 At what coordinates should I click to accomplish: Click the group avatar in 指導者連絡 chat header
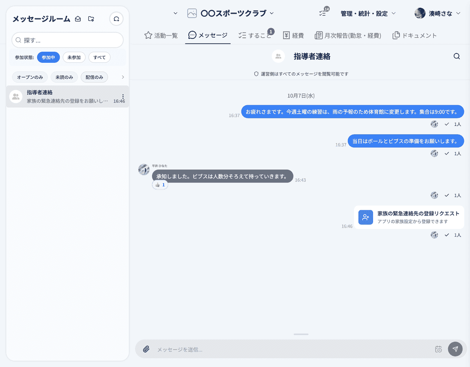click(278, 56)
